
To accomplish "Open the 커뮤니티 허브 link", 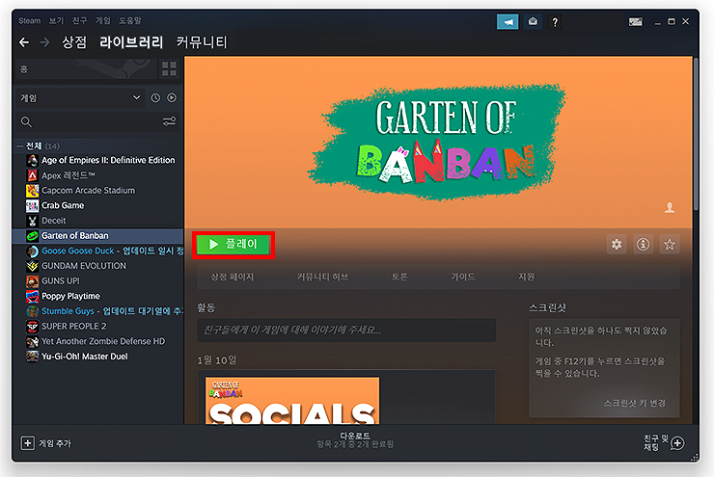I will click(x=323, y=277).
